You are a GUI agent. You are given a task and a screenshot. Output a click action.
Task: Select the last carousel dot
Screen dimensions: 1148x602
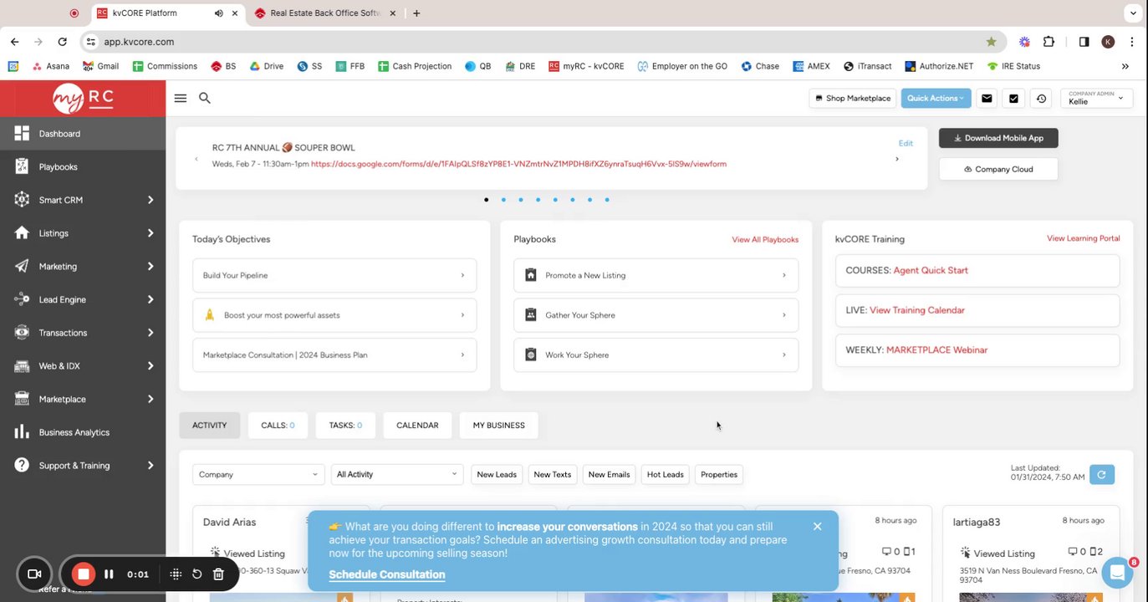coord(607,200)
